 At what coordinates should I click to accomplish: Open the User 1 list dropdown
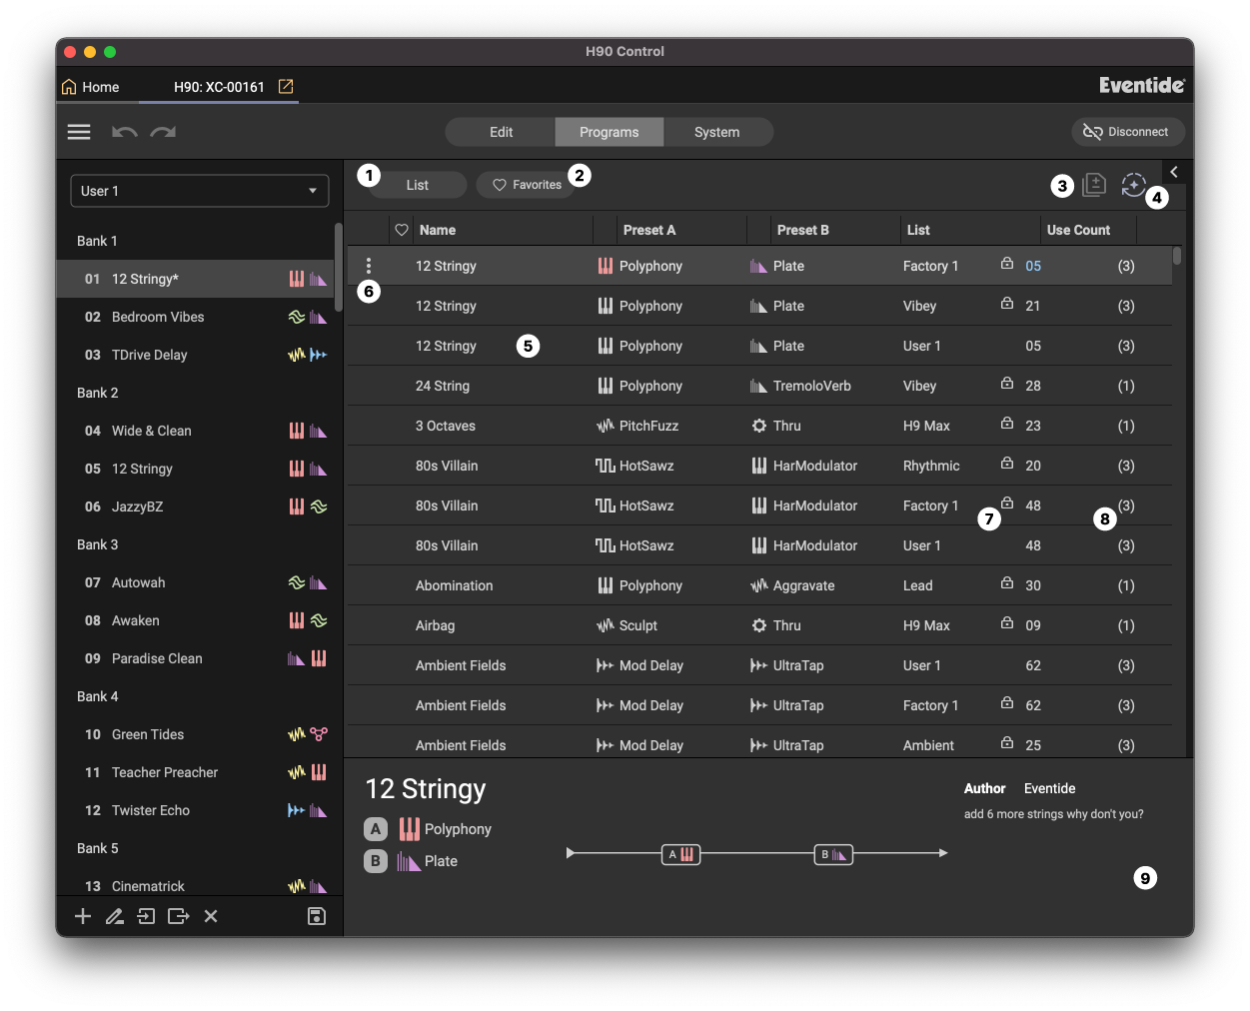200,191
